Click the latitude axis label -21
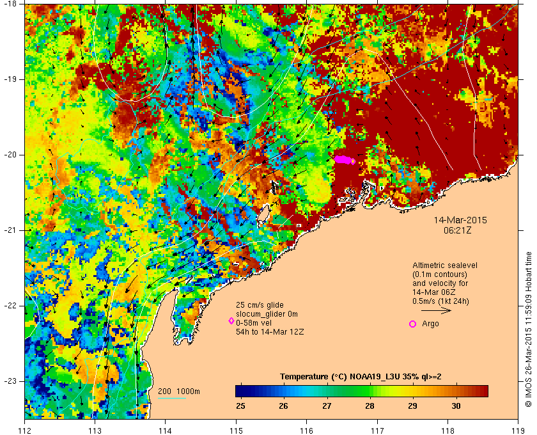 click(x=10, y=230)
